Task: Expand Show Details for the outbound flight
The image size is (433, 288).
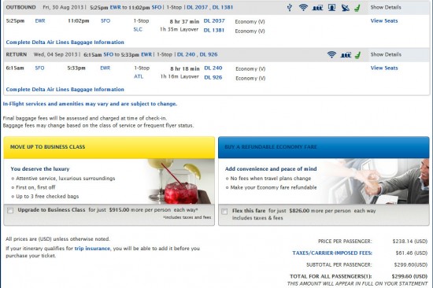Action: pyautogui.click(x=386, y=7)
